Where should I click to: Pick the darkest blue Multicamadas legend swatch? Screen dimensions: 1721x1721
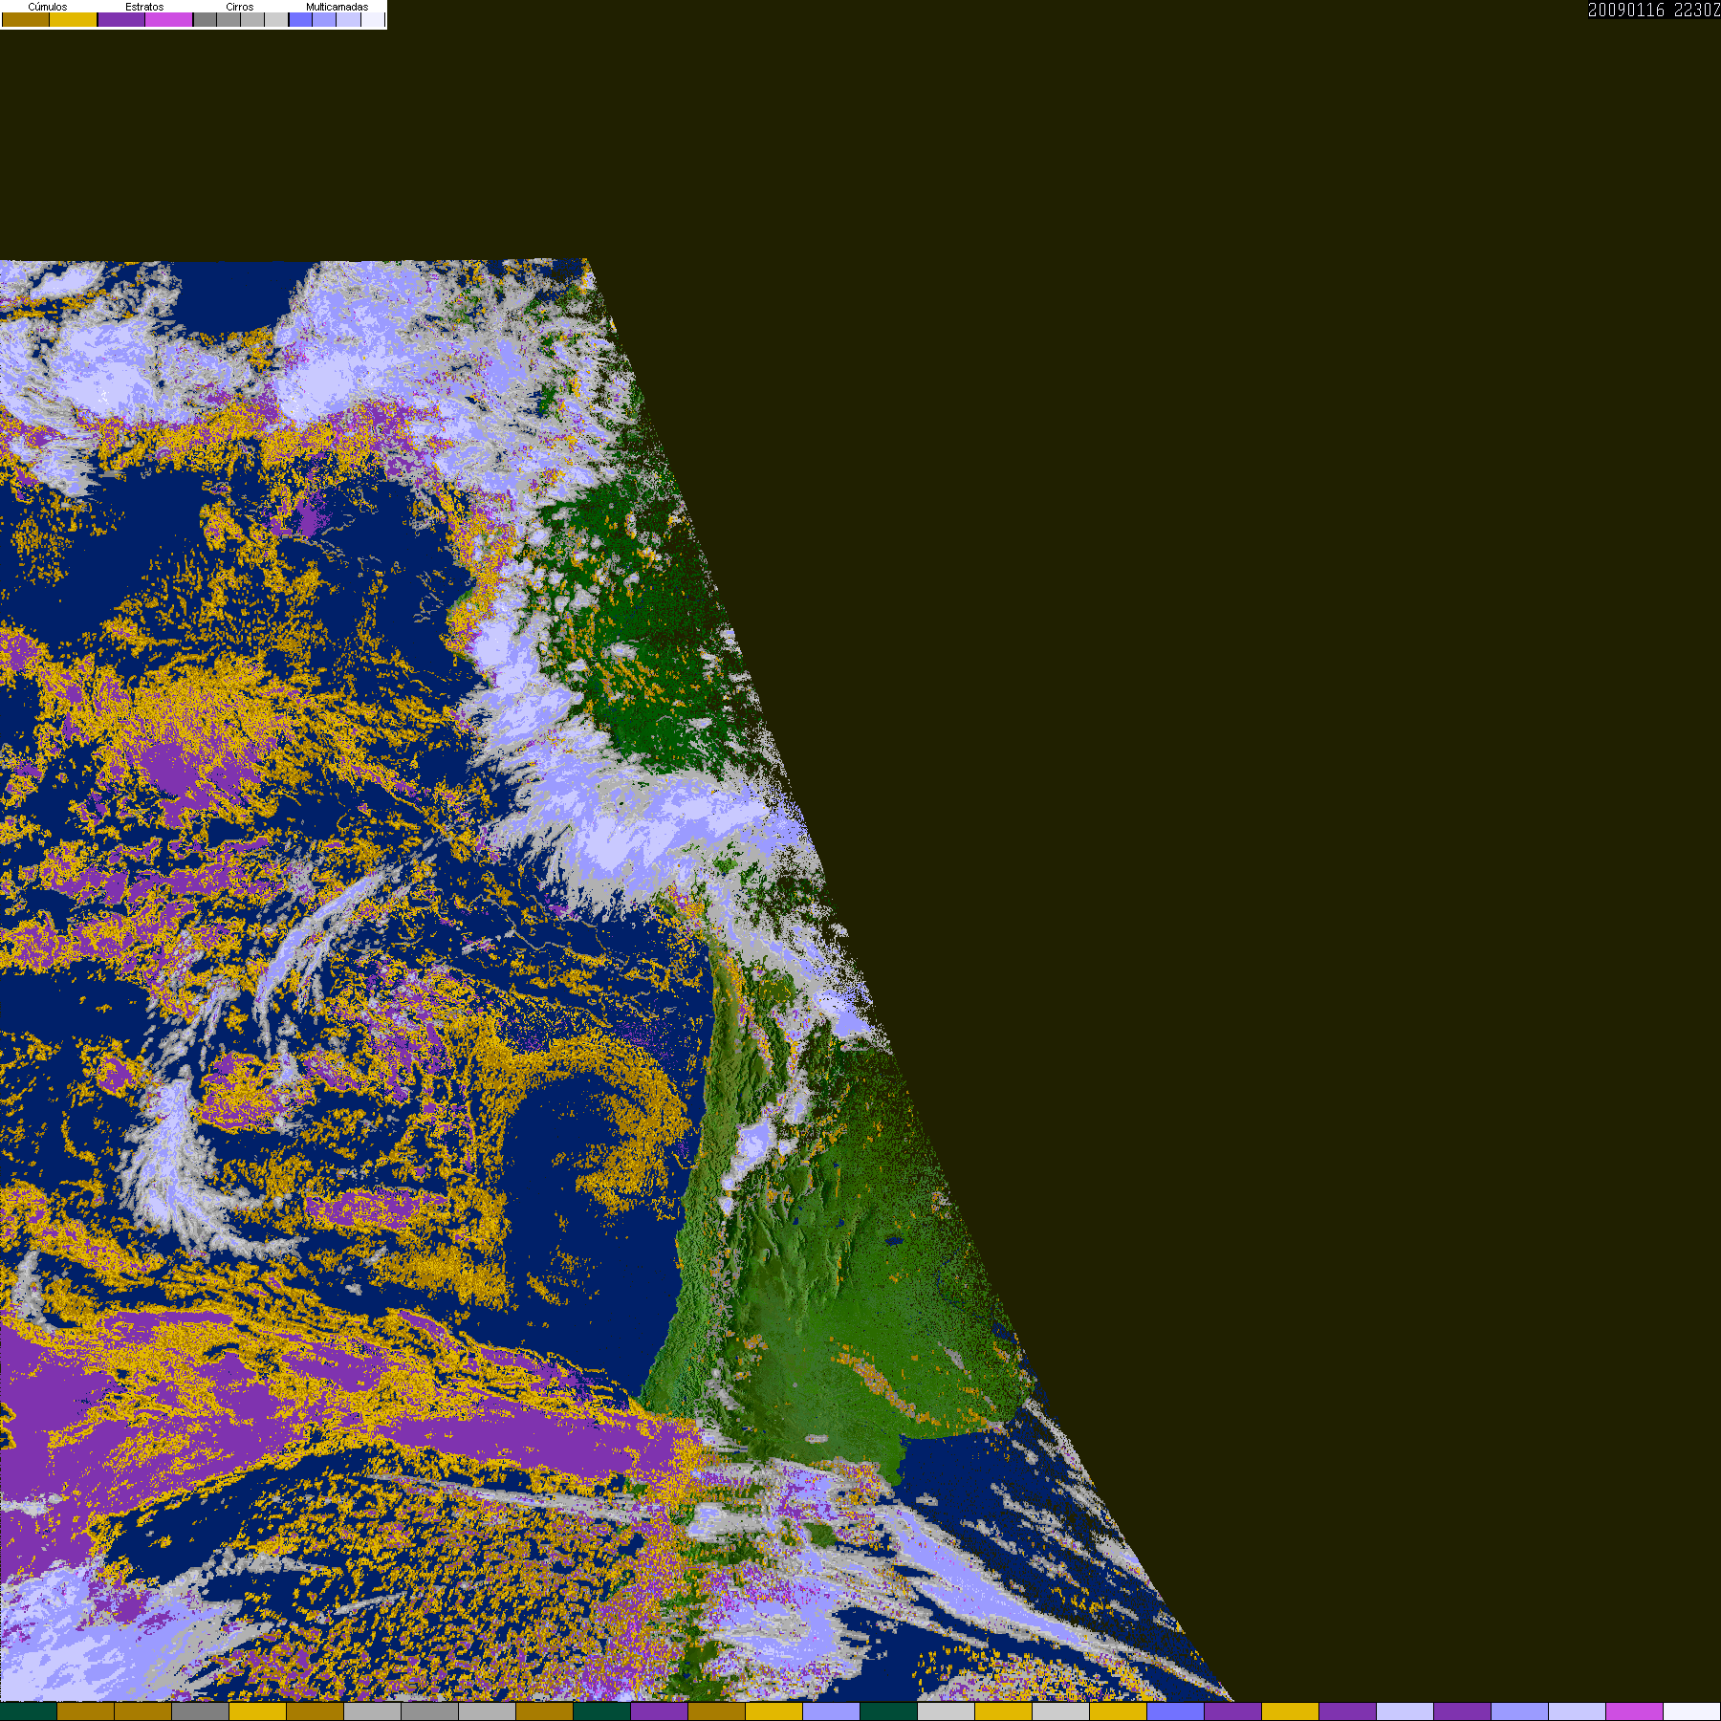(301, 20)
